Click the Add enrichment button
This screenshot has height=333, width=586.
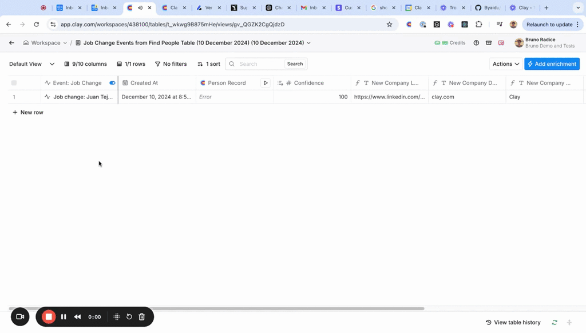click(x=551, y=64)
